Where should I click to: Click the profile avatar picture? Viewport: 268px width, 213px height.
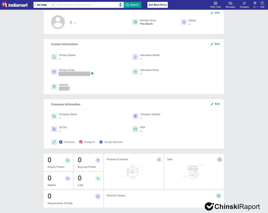pyautogui.click(x=58, y=22)
